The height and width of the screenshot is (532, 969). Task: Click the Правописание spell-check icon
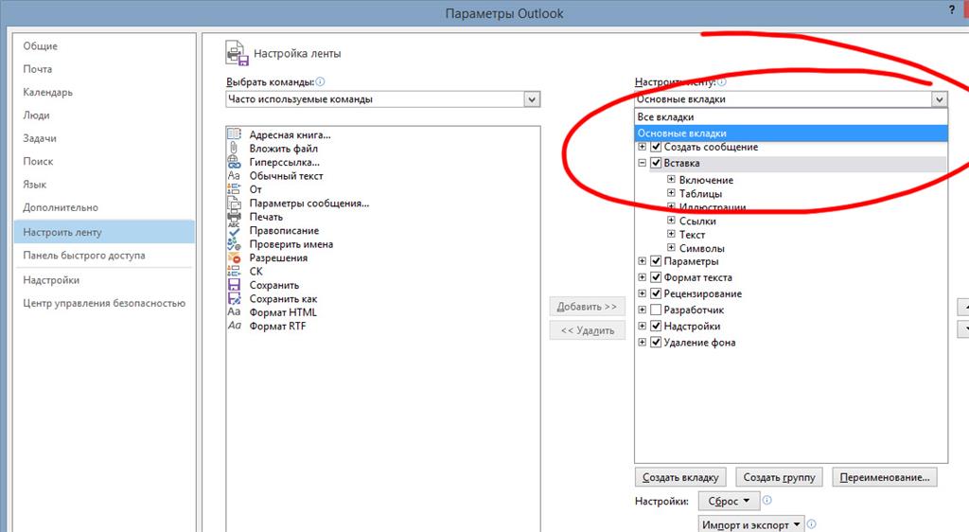point(235,230)
